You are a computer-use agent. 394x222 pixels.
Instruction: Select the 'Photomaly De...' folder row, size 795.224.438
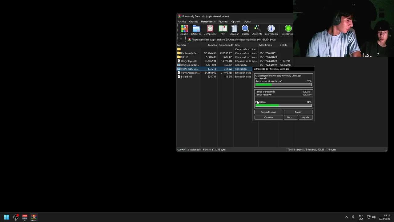235,53
